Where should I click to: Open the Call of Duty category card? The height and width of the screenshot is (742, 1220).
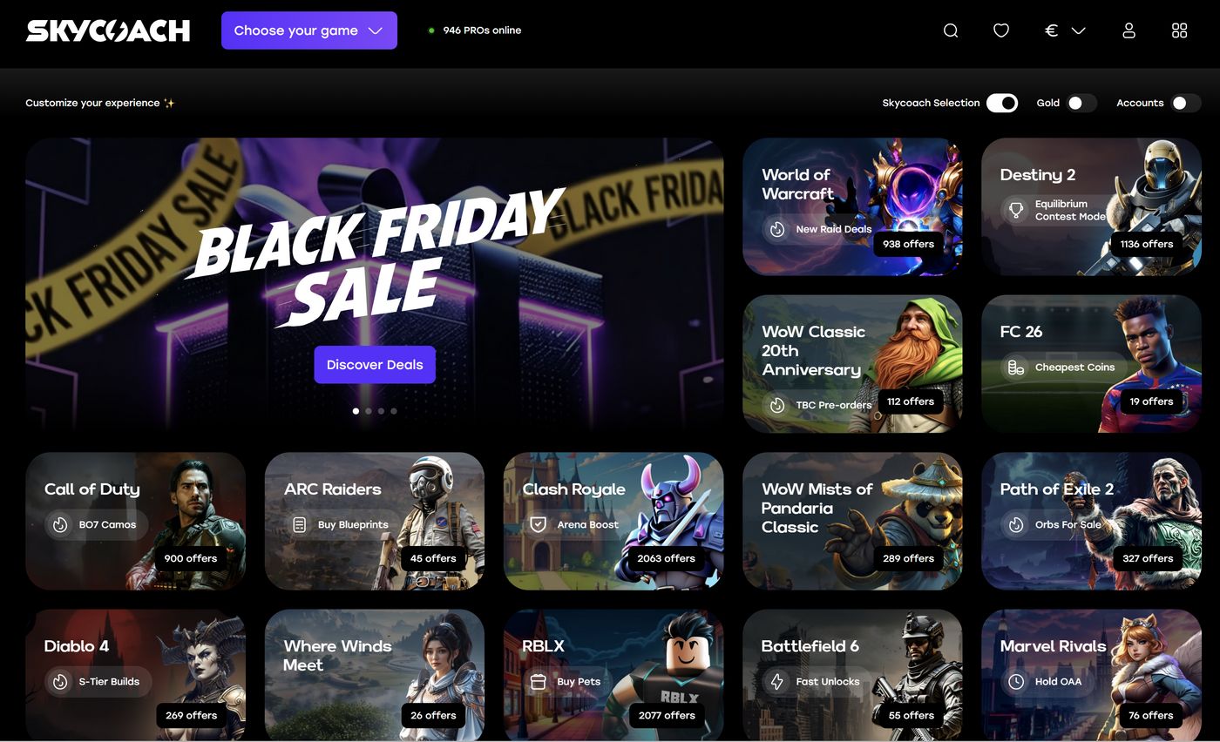135,521
